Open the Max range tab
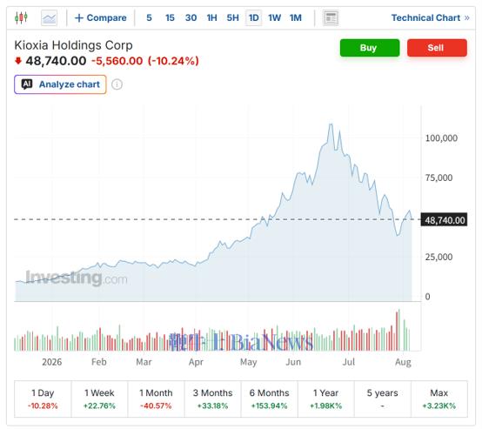 [439, 399]
